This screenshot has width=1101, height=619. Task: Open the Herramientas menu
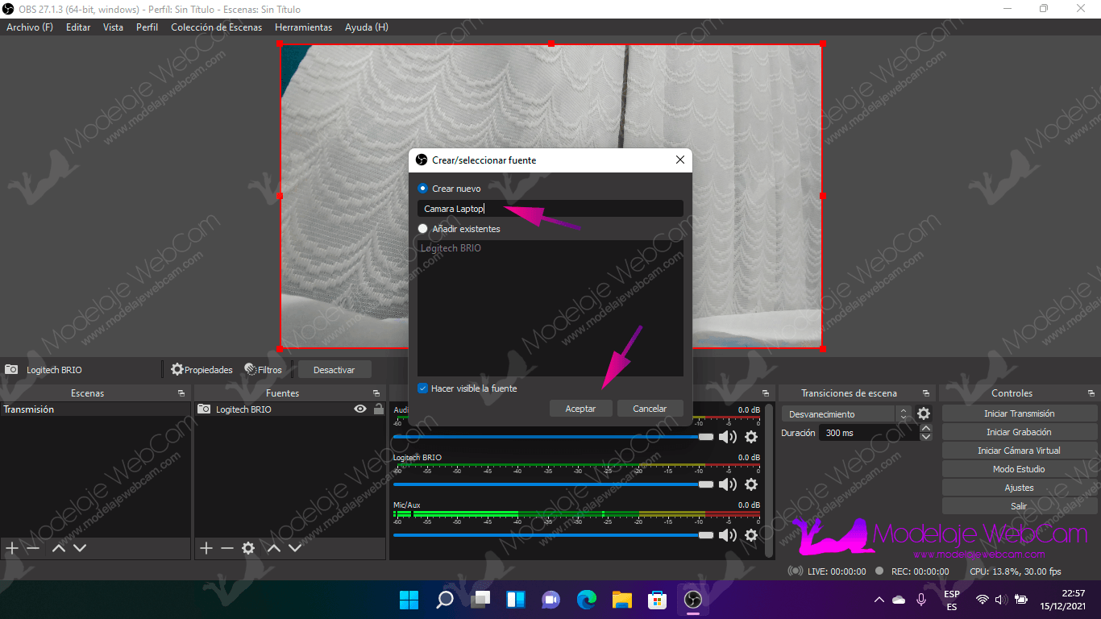point(303,27)
